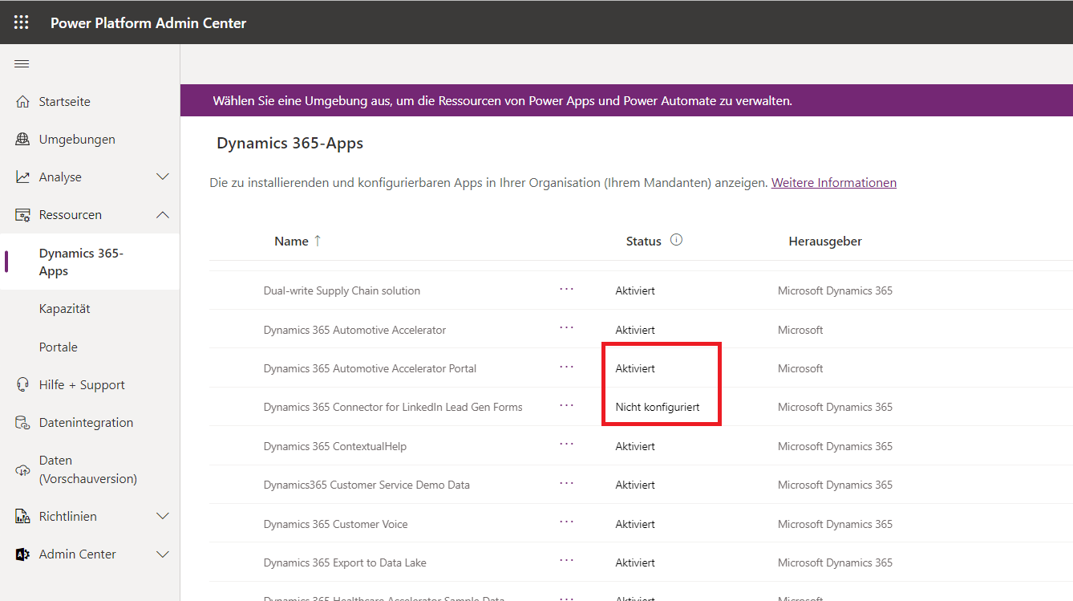
Task: Click the Weitere Informationen link
Action: coord(834,183)
